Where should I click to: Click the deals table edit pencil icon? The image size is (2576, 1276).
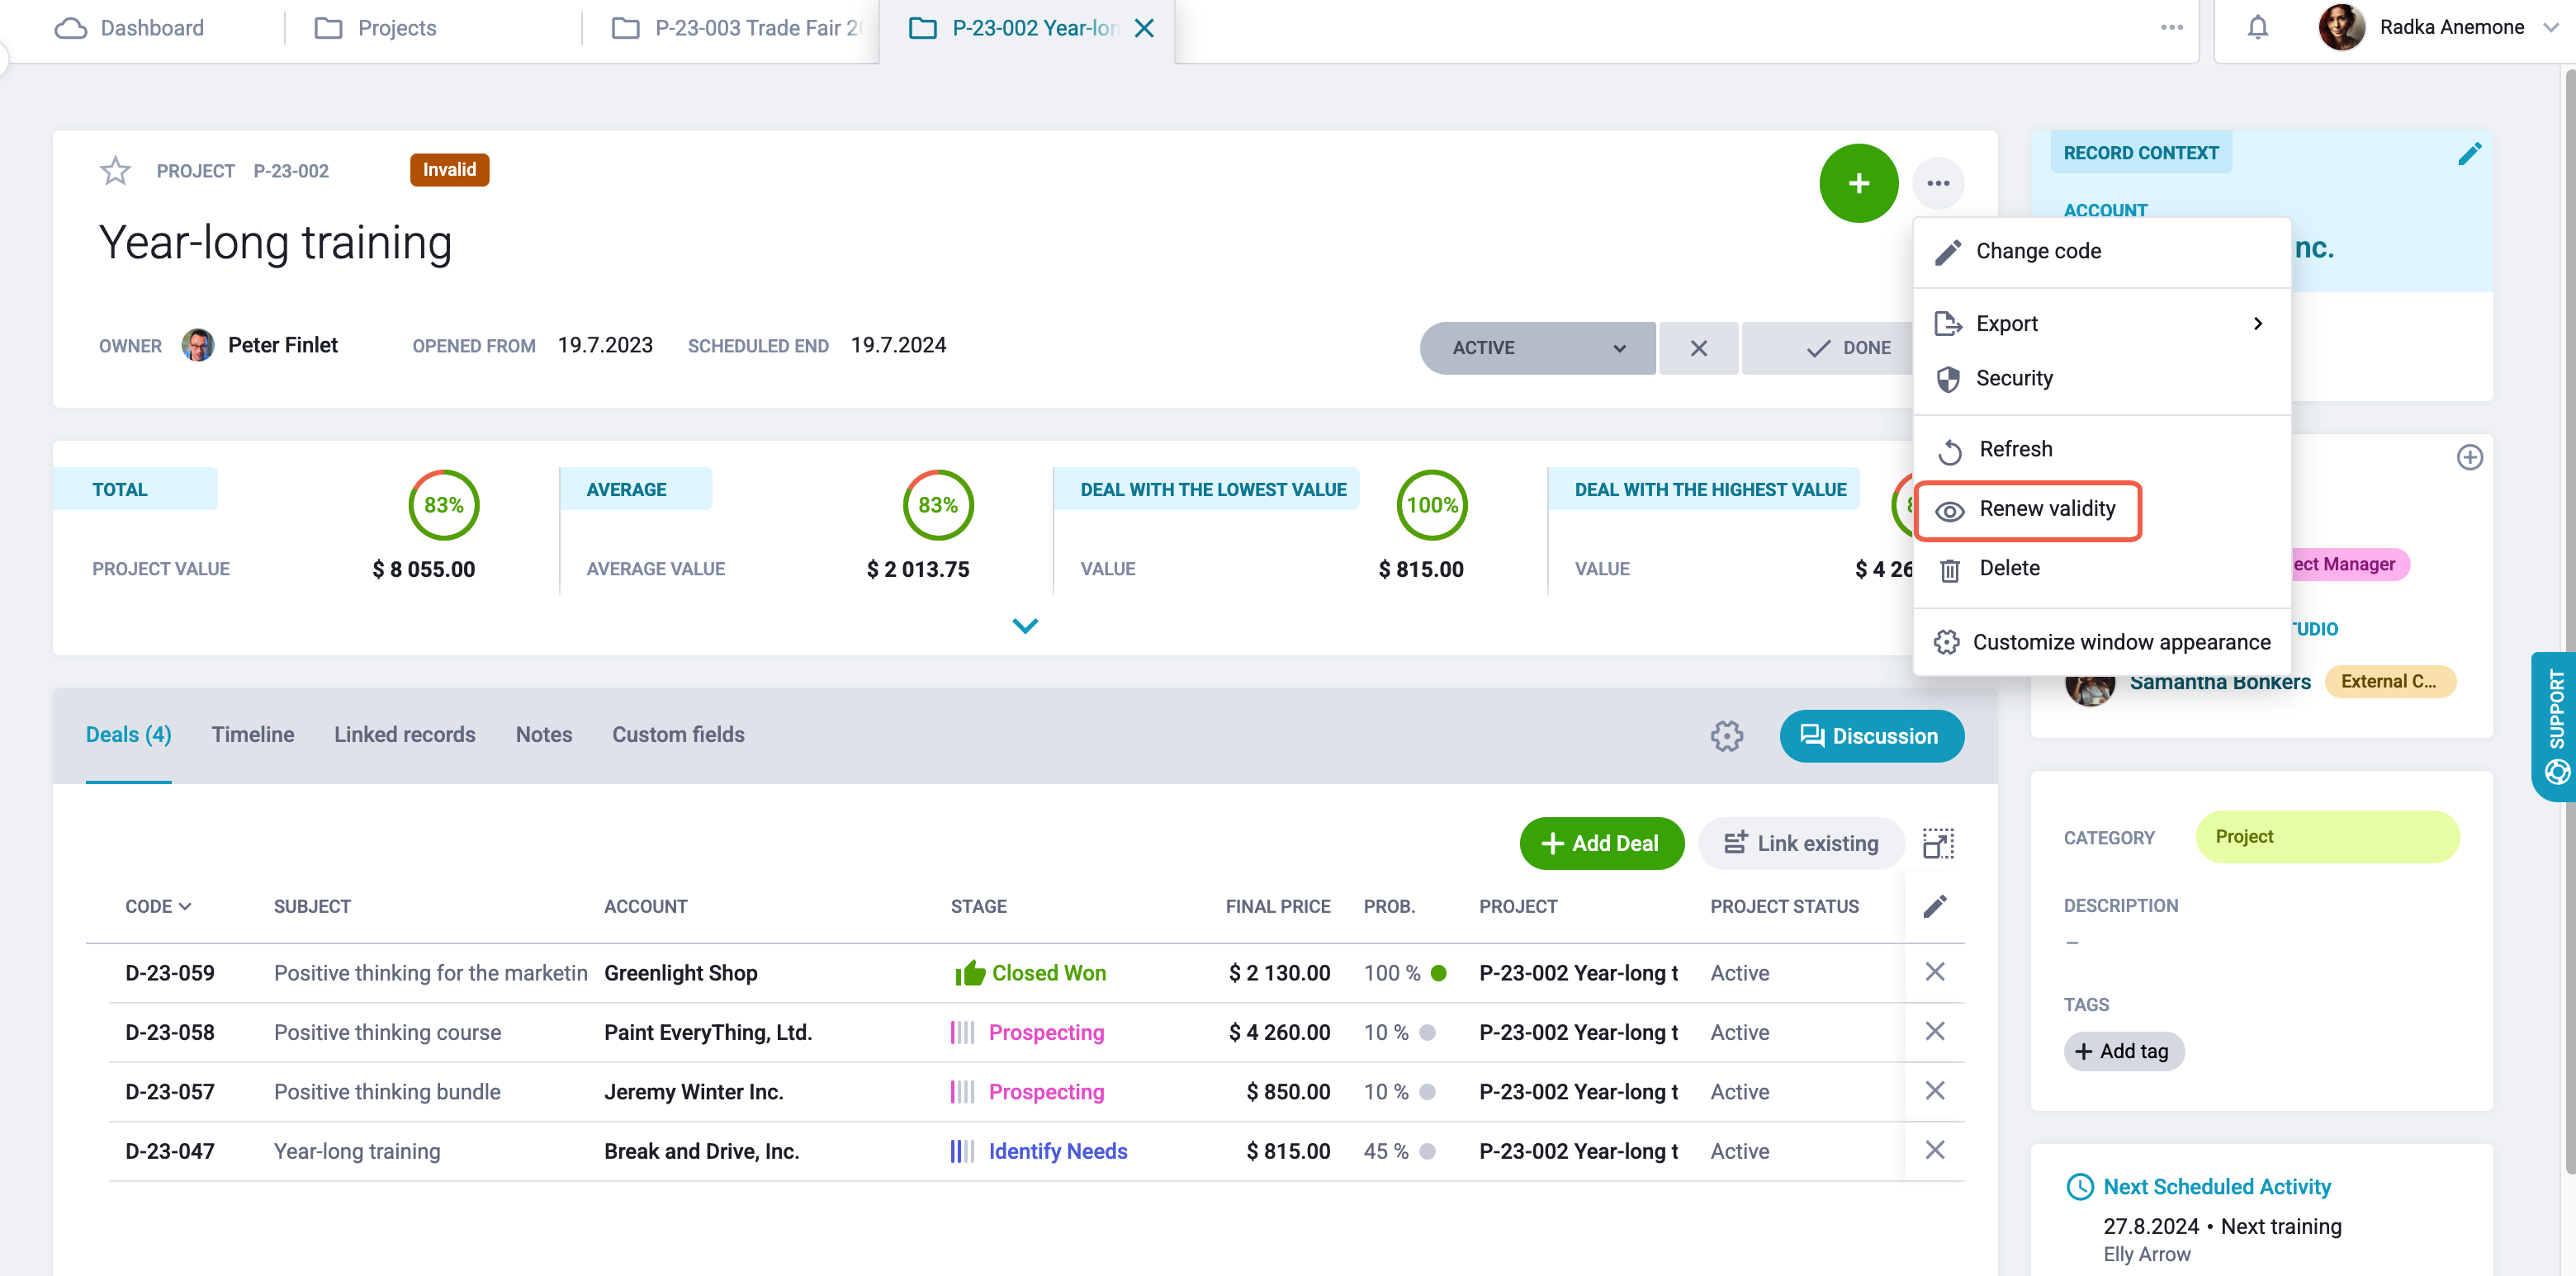coord(1935,906)
